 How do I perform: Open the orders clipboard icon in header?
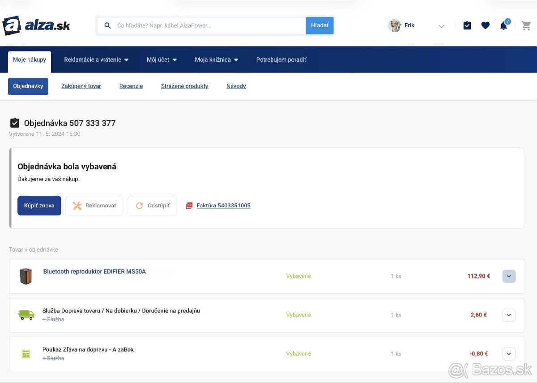[467, 25]
